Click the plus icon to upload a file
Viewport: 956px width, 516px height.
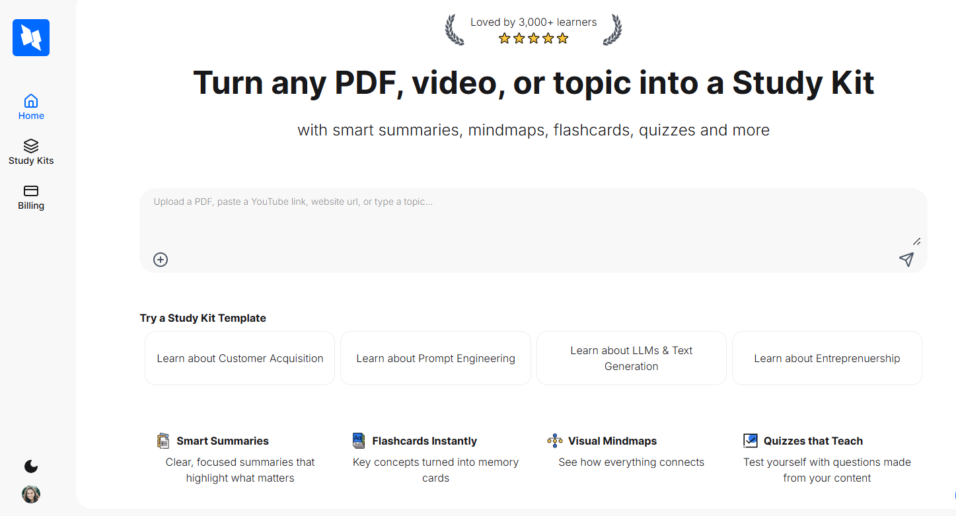click(160, 260)
